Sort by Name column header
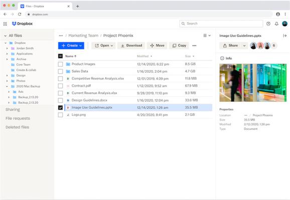 (71, 56)
